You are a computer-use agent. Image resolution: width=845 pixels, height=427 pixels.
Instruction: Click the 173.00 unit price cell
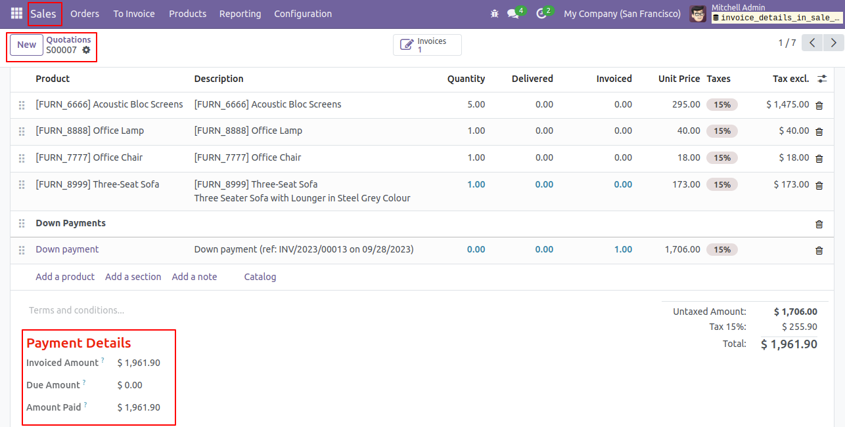(686, 184)
